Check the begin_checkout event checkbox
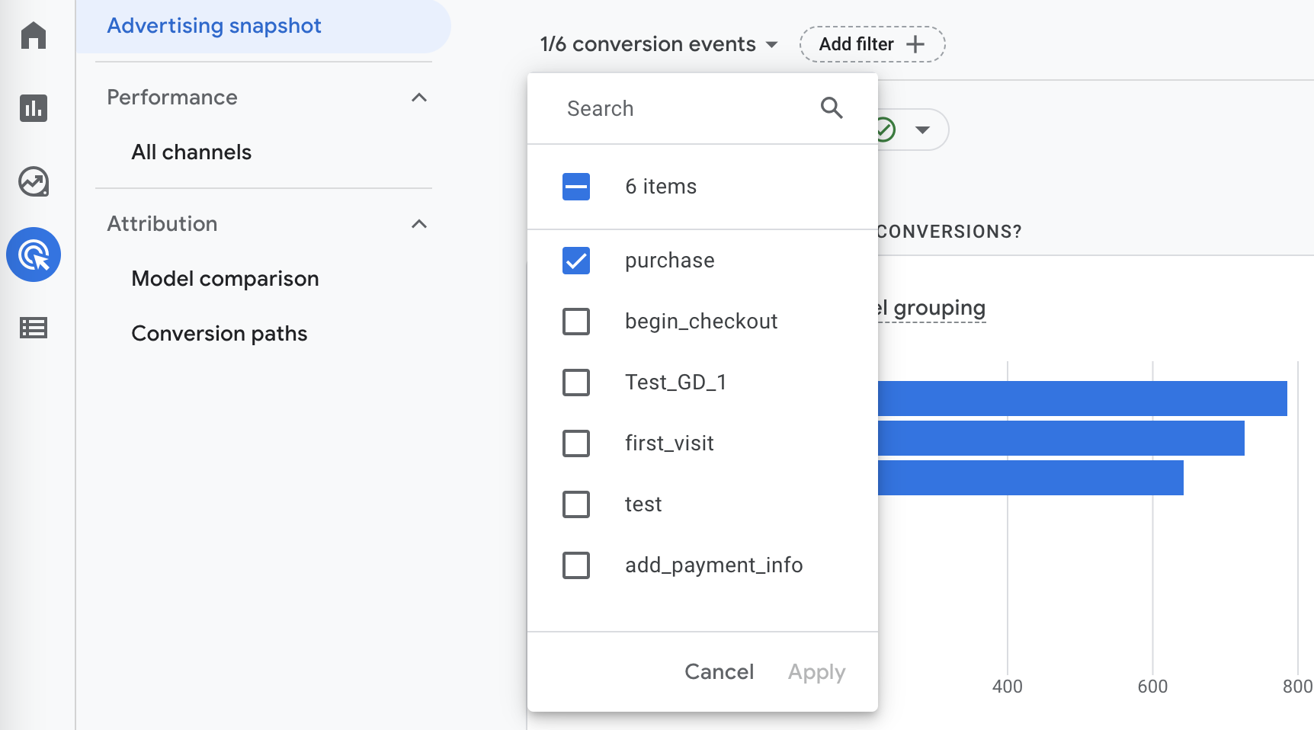Screen dimensions: 1314x730 point(576,321)
